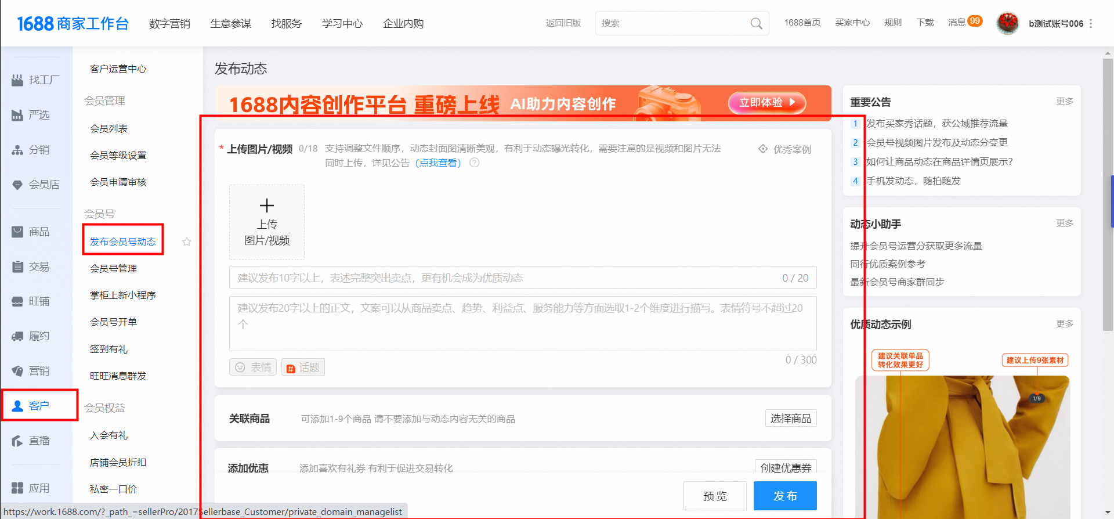Click the plus upload 图片/视频 box
Image resolution: width=1114 pixels, height=519 pixels.
267,222
